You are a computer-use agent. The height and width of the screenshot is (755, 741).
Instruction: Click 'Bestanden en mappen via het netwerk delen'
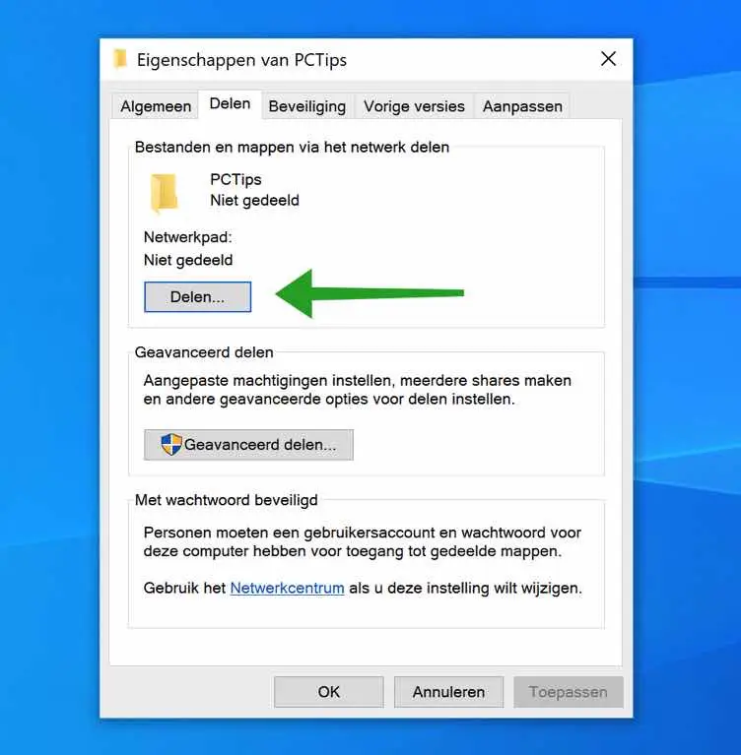[292, 147]
